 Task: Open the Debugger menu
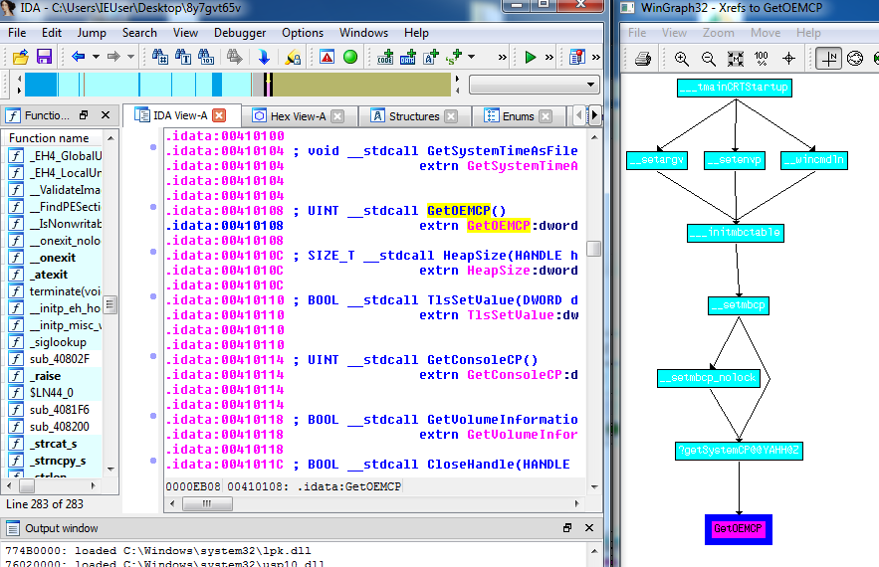pos(240,33)
